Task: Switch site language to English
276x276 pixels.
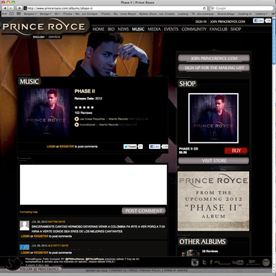Action: pos(39,37)
